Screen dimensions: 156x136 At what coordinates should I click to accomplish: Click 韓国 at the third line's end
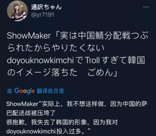[x=136, y=60]
